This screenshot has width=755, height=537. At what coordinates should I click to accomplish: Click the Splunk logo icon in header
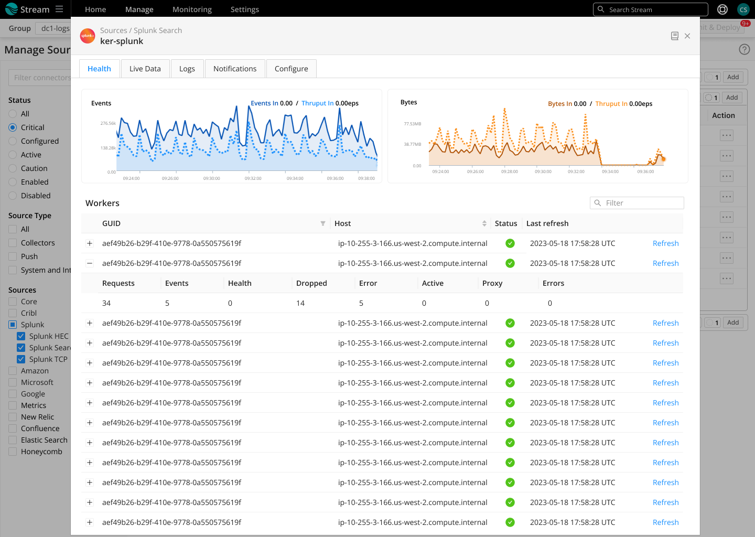[88, 36]
